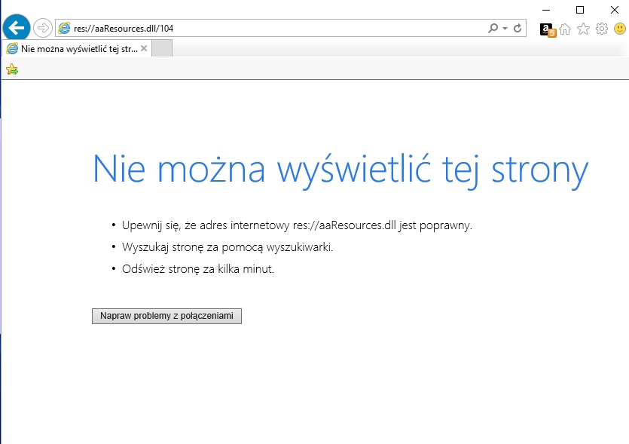Click the smiley feedback icon
629x444 pixels.
point(619,29)
